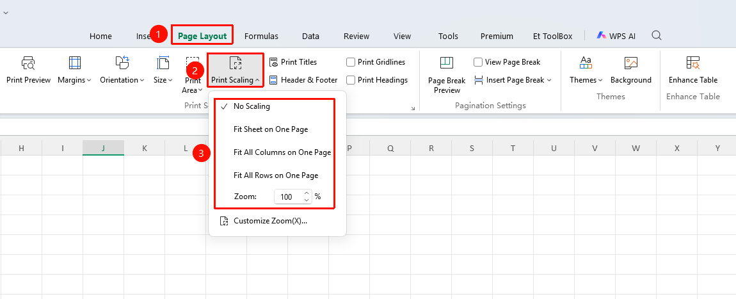Screen dimensions: 736x299
Task: Click the Zoom percentage input field
Action: (288, 197)
